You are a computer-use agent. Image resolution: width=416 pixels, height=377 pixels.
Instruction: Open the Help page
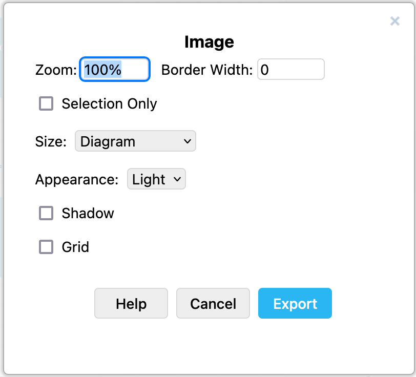[x=131, y=303]
